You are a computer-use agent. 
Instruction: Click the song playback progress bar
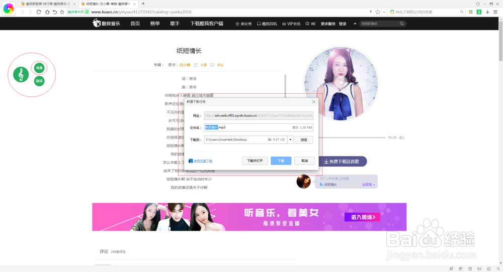(x=353, y=138)
